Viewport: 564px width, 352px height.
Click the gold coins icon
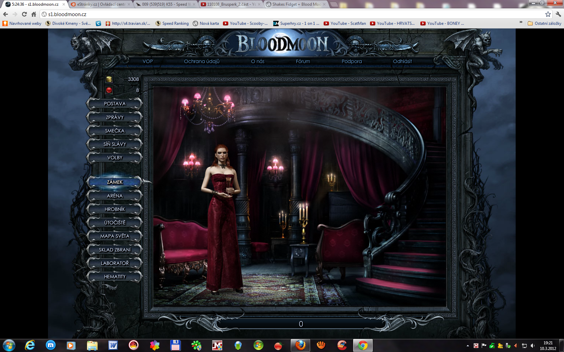[109, 79]
